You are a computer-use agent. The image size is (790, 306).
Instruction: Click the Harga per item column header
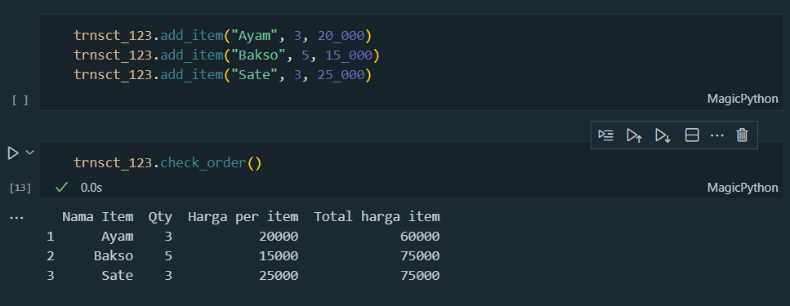pos(243,217)
